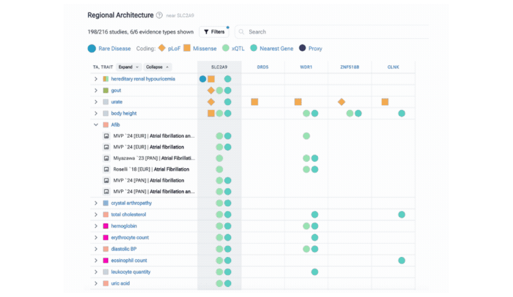Expand the gout trait row
Viewport: 513px width, 297px height.
(96, 90)
